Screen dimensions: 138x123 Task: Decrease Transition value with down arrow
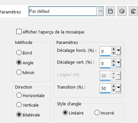(x=113, y=90)
